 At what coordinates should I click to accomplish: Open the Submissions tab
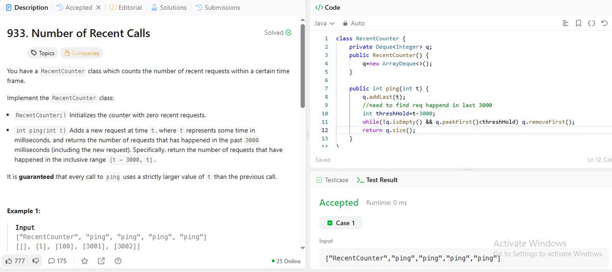[x=218, y=8]
